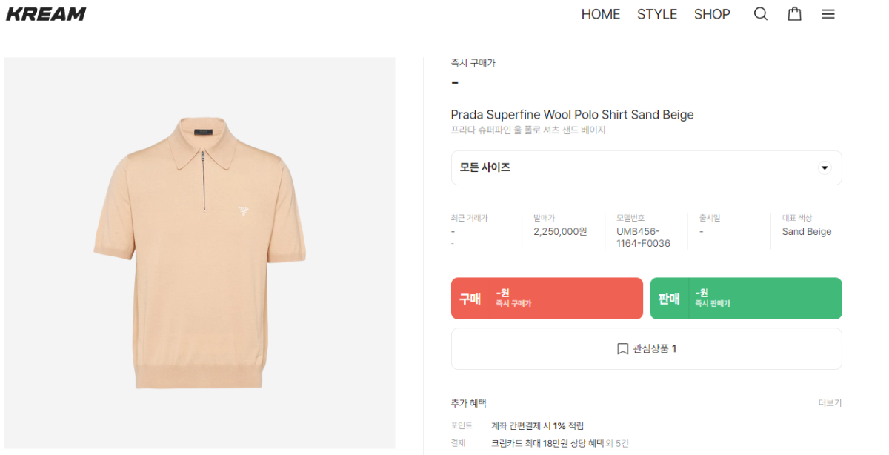Click the Prada Superfine Wool Polo Shirt title
889x455 pixels.
tap(572, 114)
